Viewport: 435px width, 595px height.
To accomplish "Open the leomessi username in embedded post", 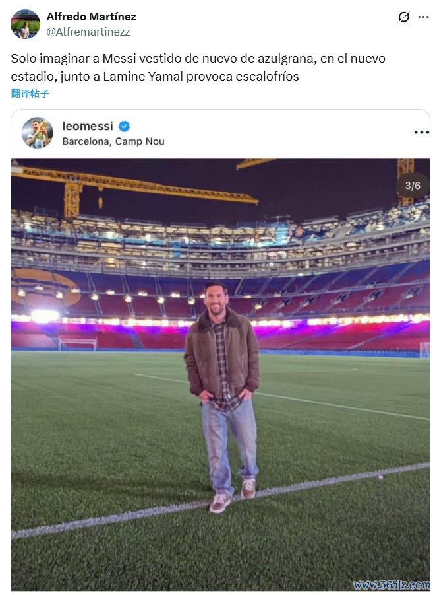I will click(88, 126).
